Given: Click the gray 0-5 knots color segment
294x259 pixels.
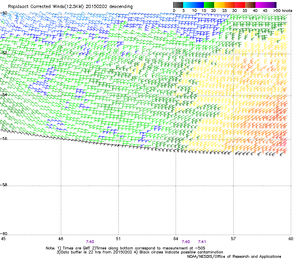Looking at the screenshot, I should (x=178, y=5).
